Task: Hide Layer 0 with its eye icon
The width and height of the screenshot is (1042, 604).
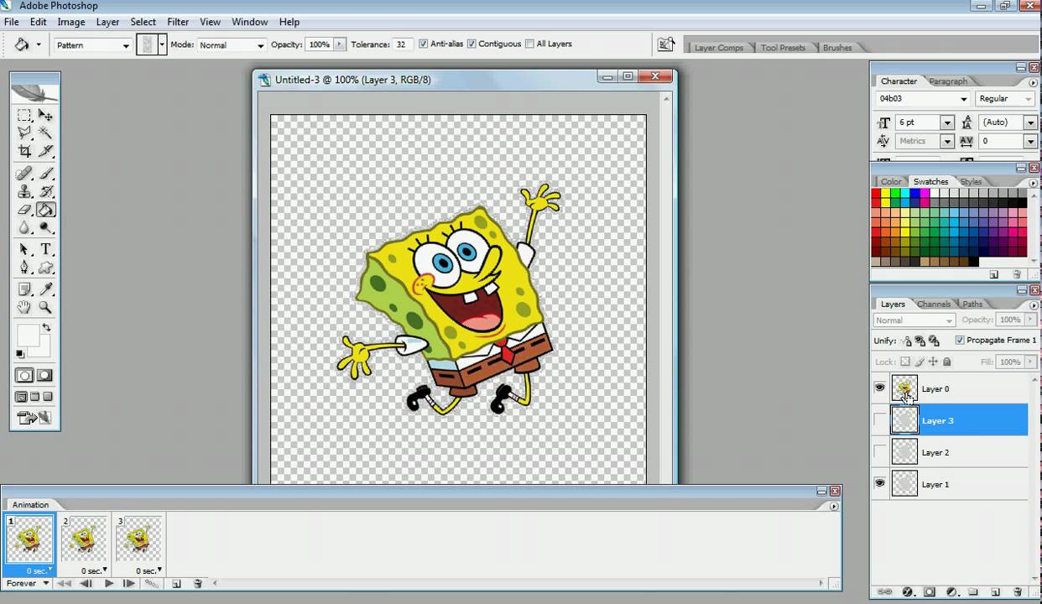Action: click(879, 388)
